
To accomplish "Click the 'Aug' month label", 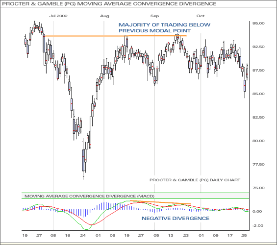I will (104, 16).
